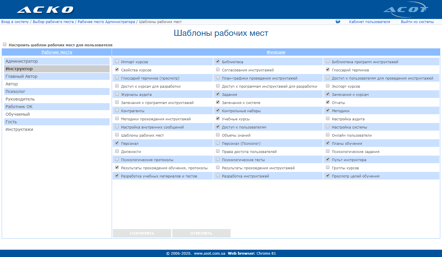Viewport: 442px width, 257px height.
Task: Uncheck the Методики checkbox
Action: click(x=328, y=110)
